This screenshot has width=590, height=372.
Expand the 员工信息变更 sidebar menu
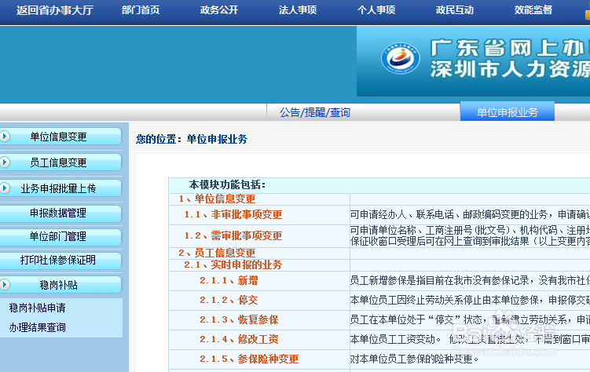pyautogui.click(x=60, y=162)
